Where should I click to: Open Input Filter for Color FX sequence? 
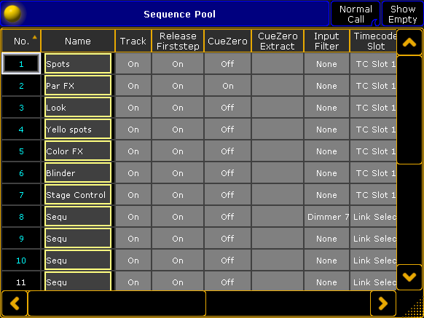click(326, 151)
